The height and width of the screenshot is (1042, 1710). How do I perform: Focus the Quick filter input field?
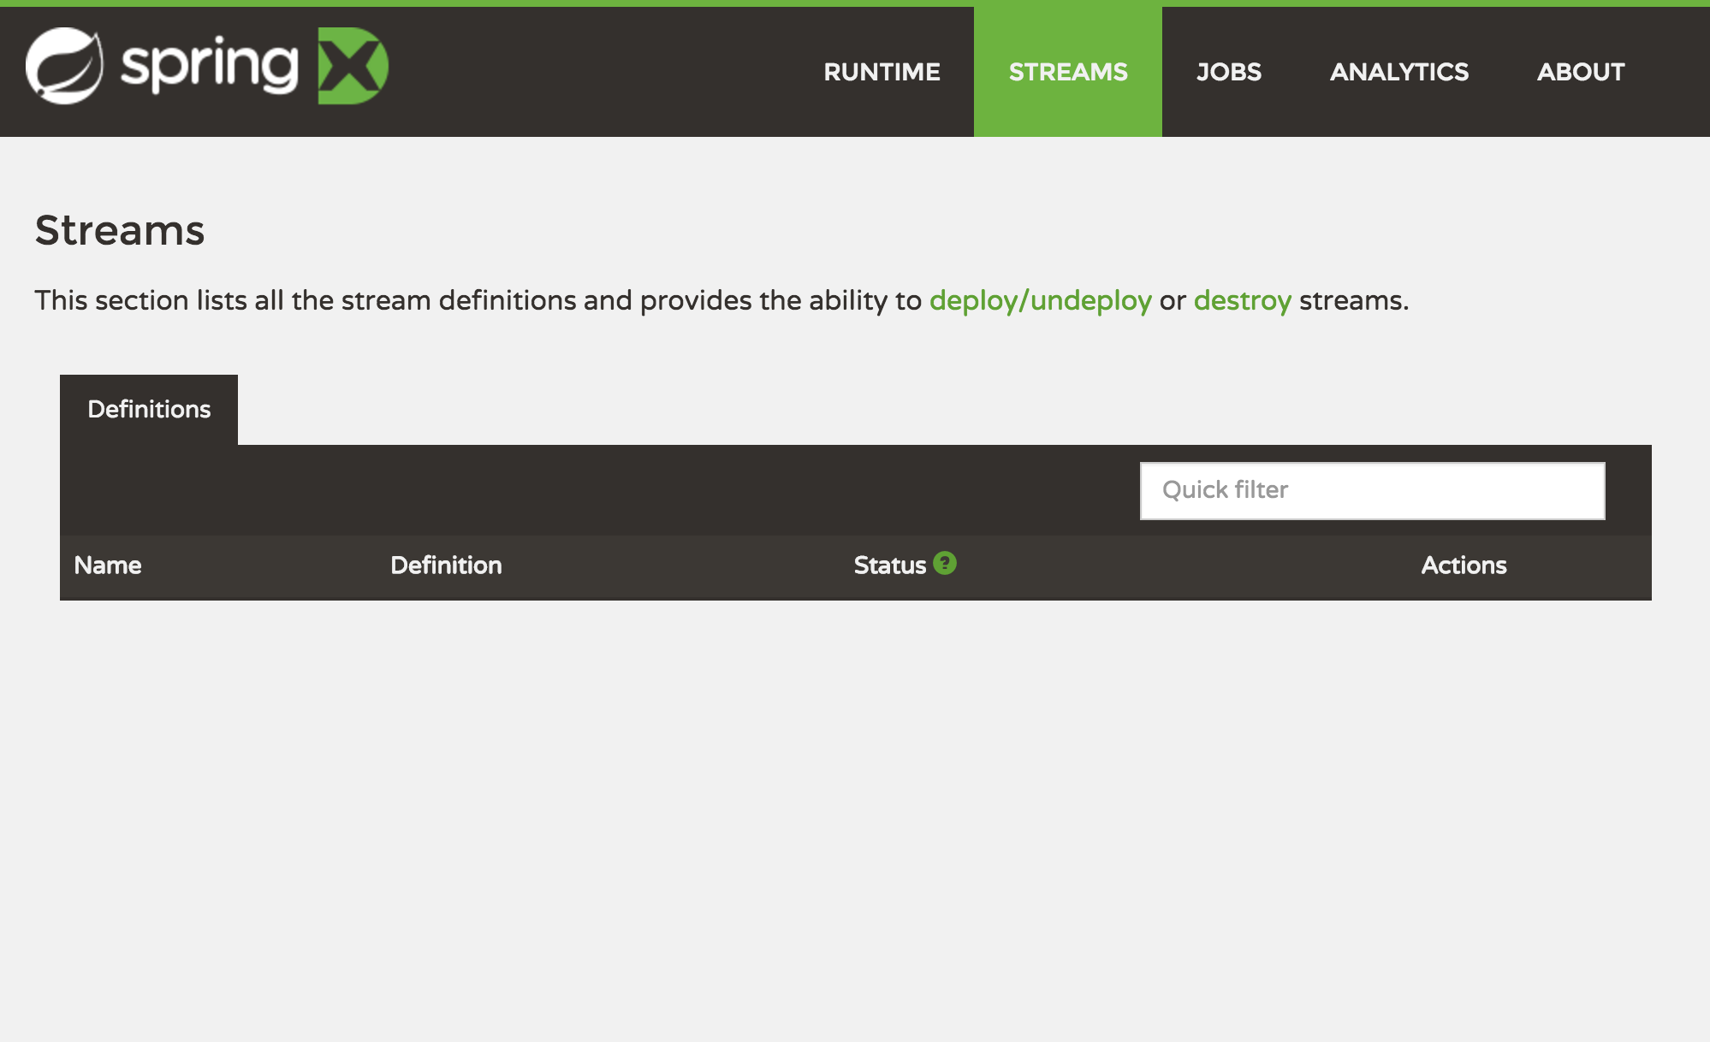[x=1372, y=490]
